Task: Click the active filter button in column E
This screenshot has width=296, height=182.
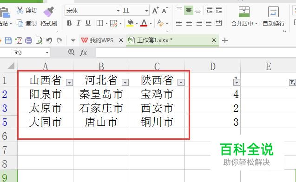Action: pyautogui.click(x=292, y=83)
